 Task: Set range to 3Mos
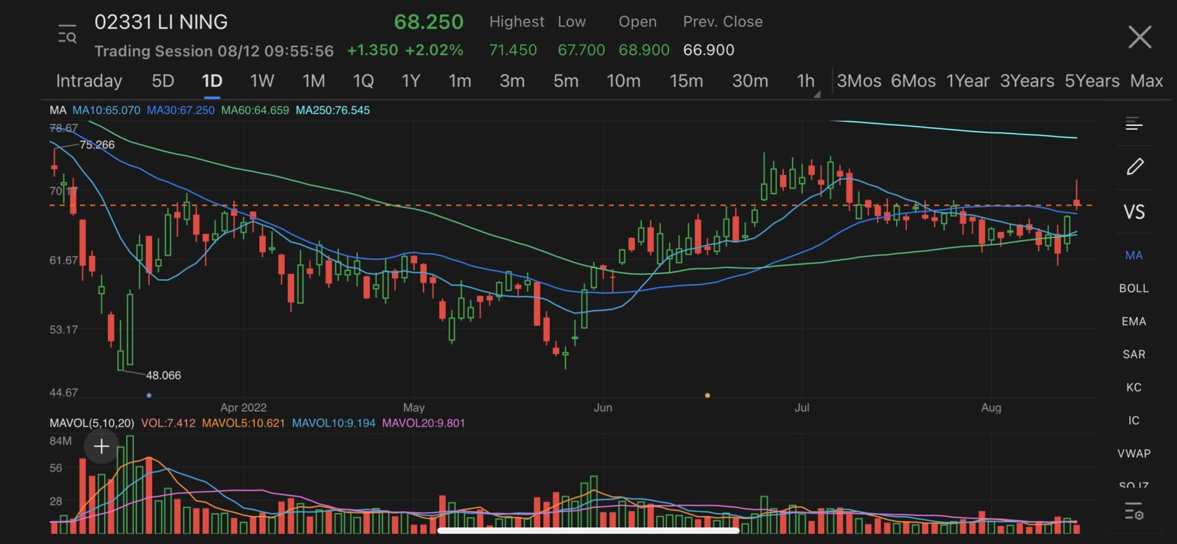coord(859,80)
